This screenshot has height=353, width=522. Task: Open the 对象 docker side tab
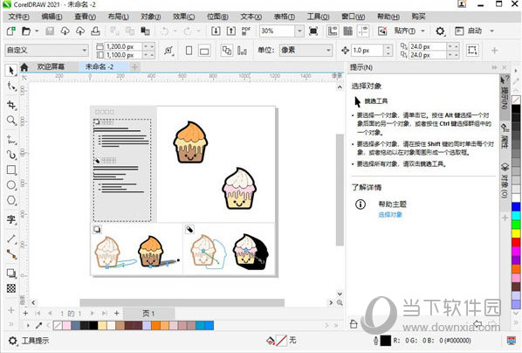[x=505, y=180]
